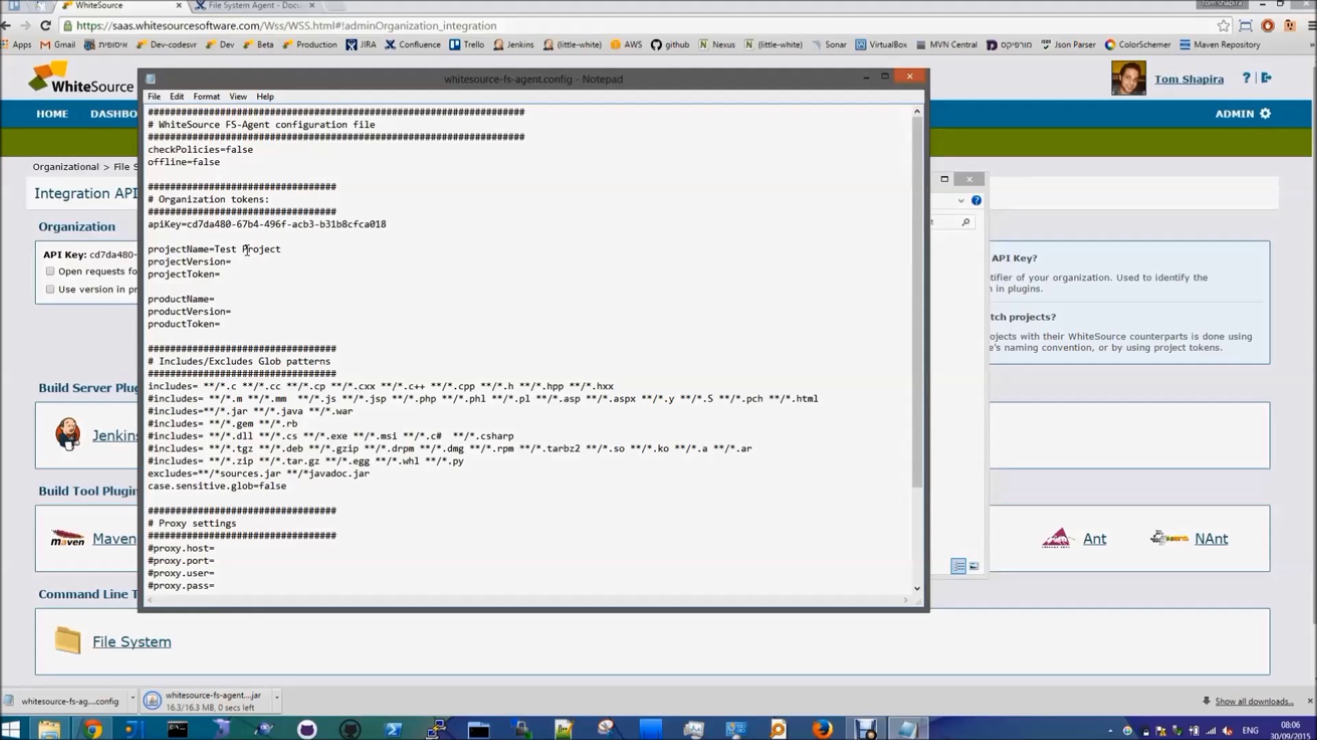Open the File System link
The height and width of the screenshot is (740, 1317).
tap(132, 642)
